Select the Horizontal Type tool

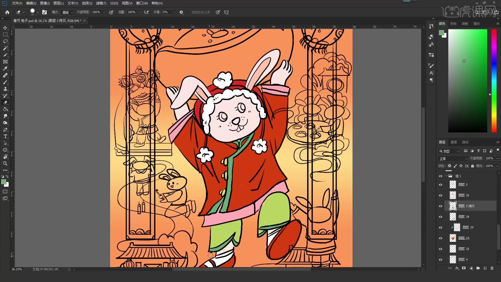[x=5, y=136]
